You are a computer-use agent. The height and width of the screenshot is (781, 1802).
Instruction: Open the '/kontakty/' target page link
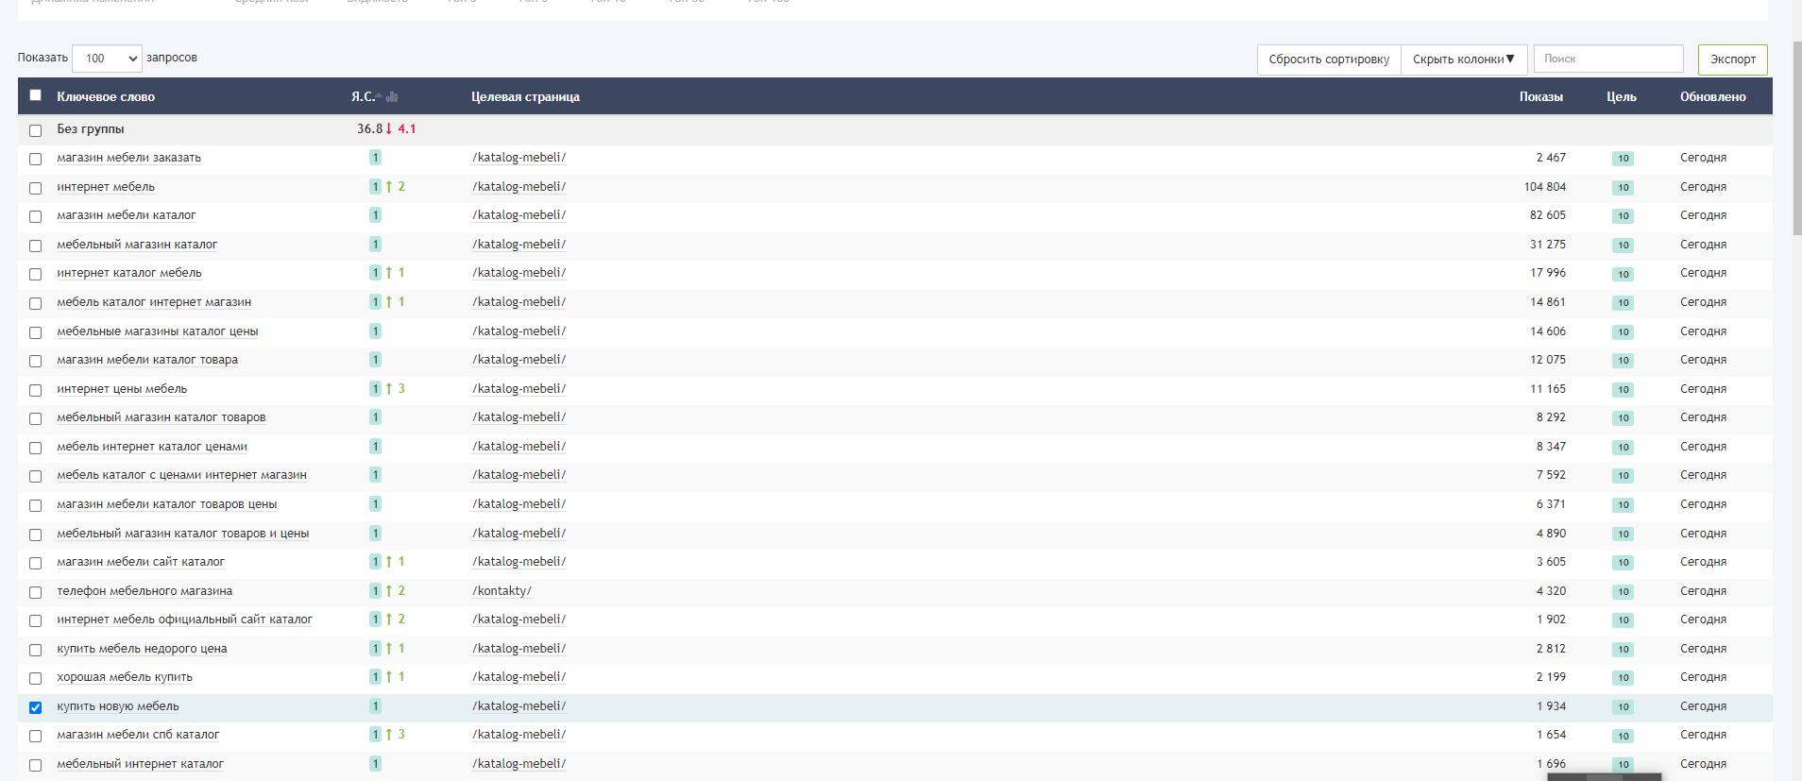(501, 591)
